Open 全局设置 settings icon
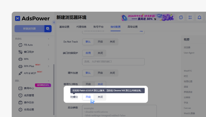The width and height of the screenshot is (206, 117). tap(20, 110)
